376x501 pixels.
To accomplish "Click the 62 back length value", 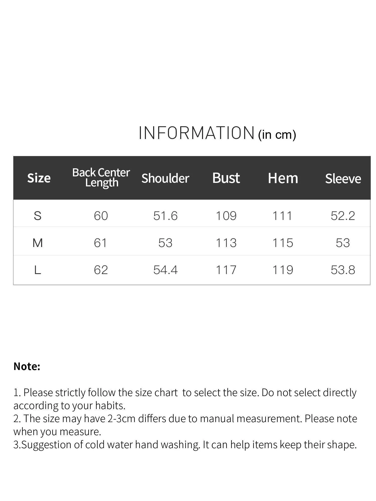I will click(x=101, y=270).
